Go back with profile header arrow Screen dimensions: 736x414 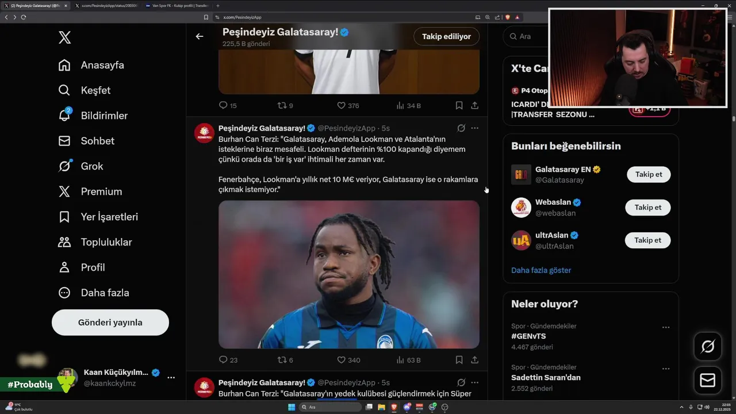(x=200, y=36)
